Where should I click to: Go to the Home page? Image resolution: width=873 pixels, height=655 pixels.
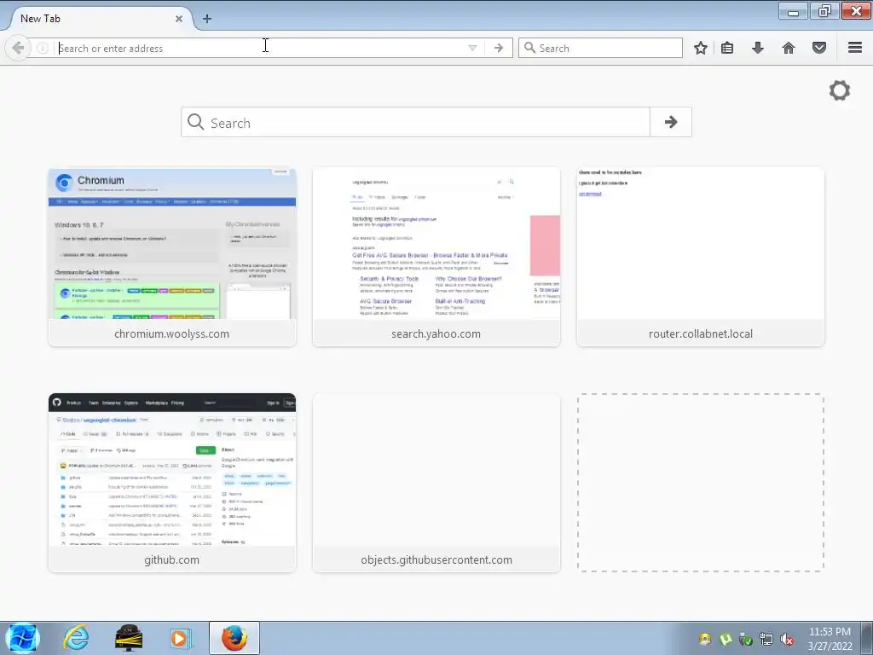pos(788,48)
